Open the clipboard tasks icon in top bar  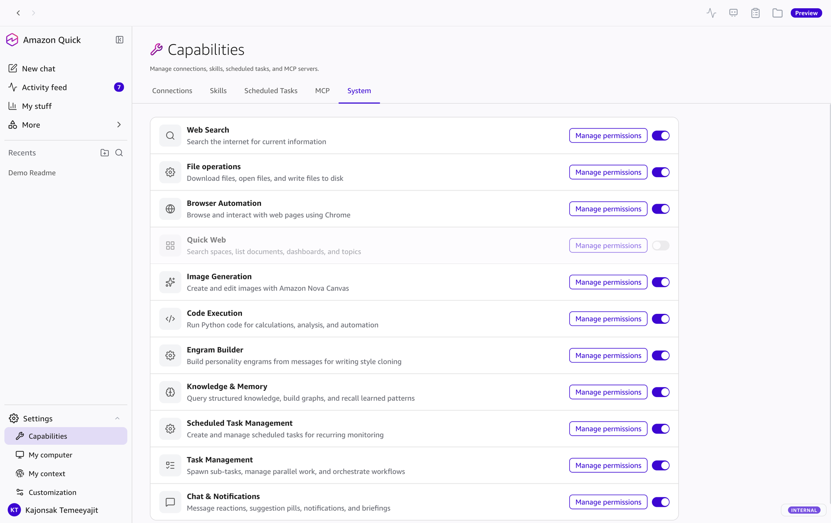755,13
